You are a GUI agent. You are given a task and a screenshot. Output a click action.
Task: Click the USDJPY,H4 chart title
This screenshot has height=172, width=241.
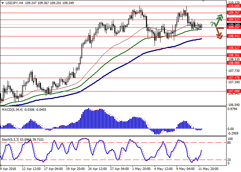tap(14, 3)
